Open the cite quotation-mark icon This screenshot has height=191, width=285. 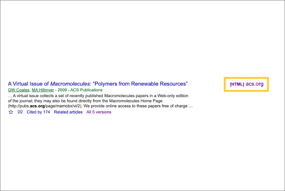tap(20, 112)
